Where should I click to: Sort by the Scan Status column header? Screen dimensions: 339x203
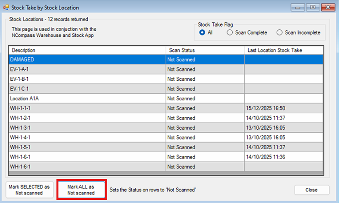point(204,50)
